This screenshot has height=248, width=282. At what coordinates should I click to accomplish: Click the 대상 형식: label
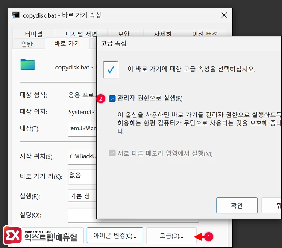pos(33,95)
